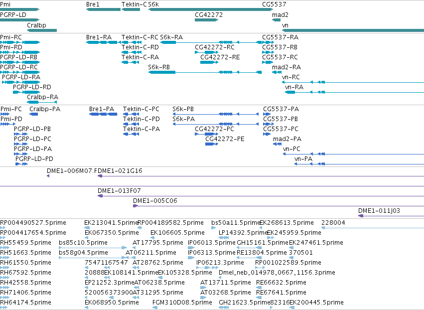Click the vn gene label
The width and height of the screenshot is (424, 310).
[285, 25]
